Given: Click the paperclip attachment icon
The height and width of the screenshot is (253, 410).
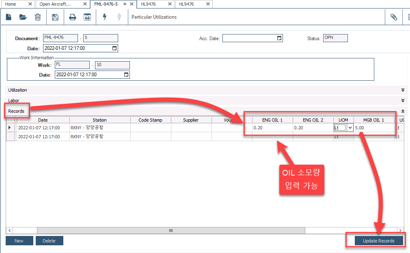Looking at the screenshot, I should pyautogui.click(x=393, y=17).
